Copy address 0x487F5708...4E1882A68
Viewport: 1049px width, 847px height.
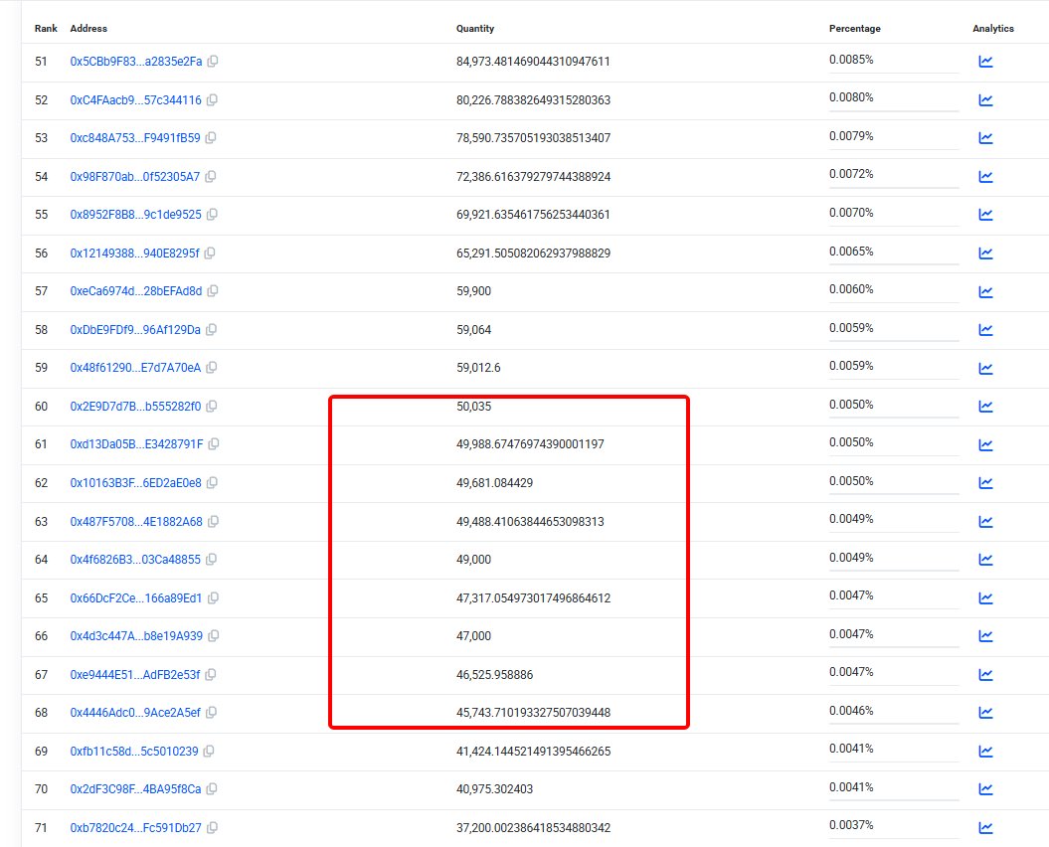(214, 522)
